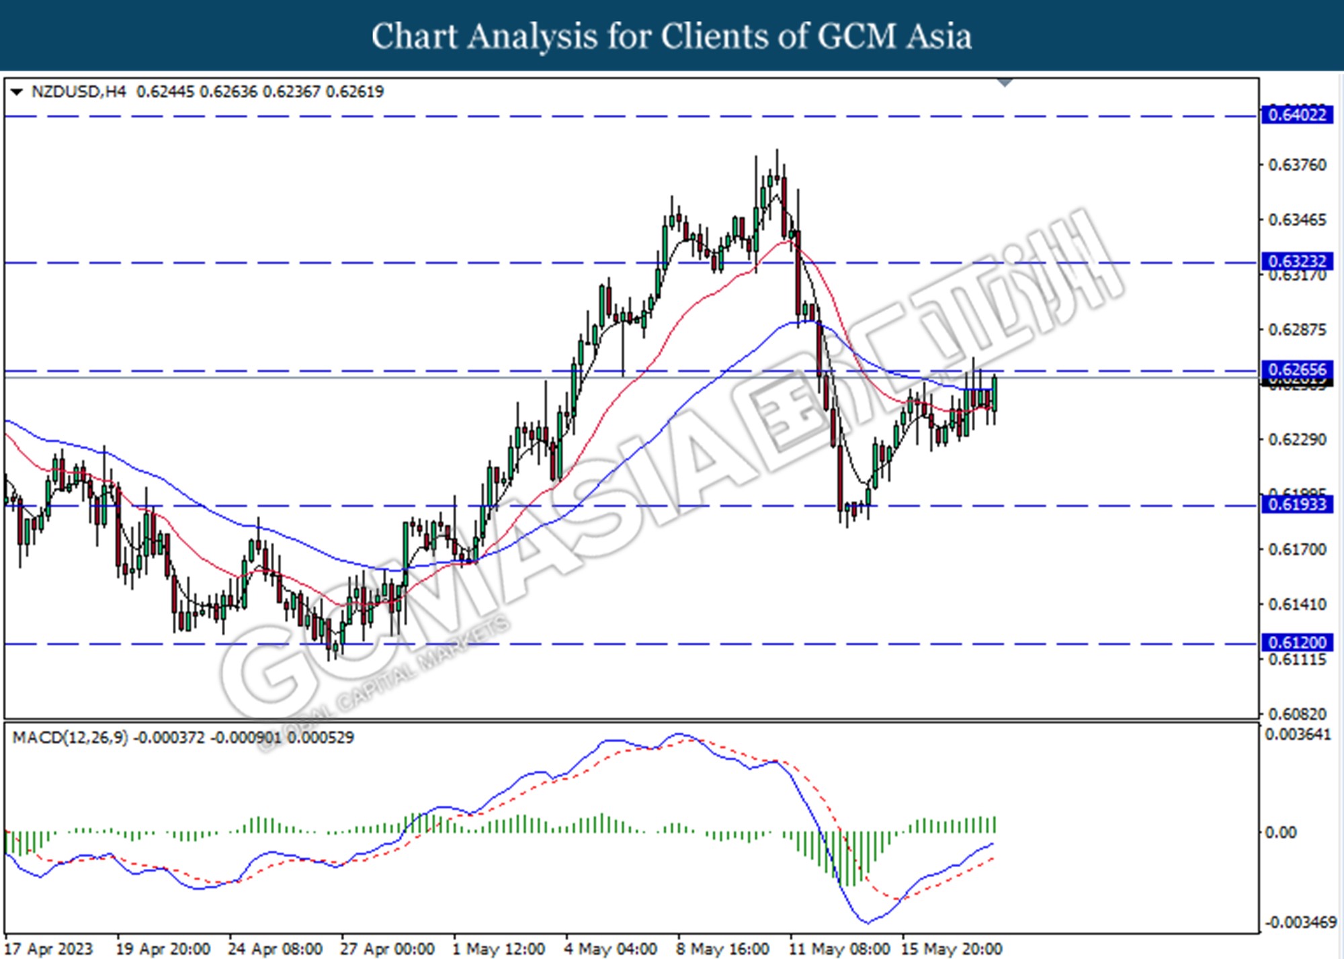Viewport: 1344px width, 959px height.
Task: Click the MACD 0.003641 scale value
Action: click(1298, 735)
